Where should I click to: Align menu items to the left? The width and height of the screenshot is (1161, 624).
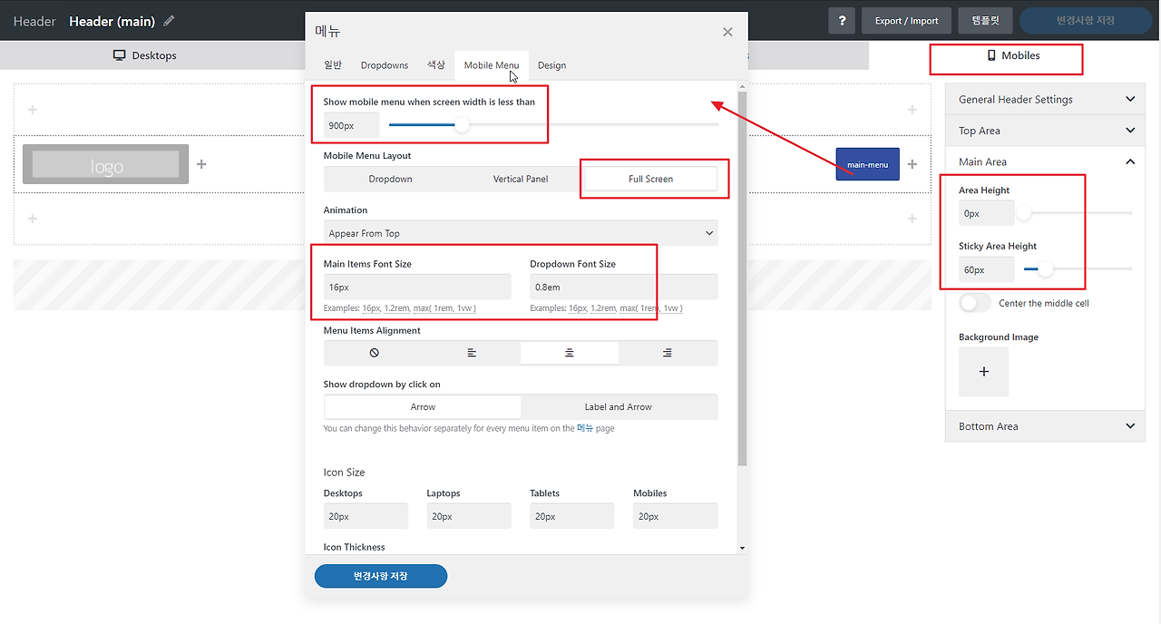click(472, 353)
